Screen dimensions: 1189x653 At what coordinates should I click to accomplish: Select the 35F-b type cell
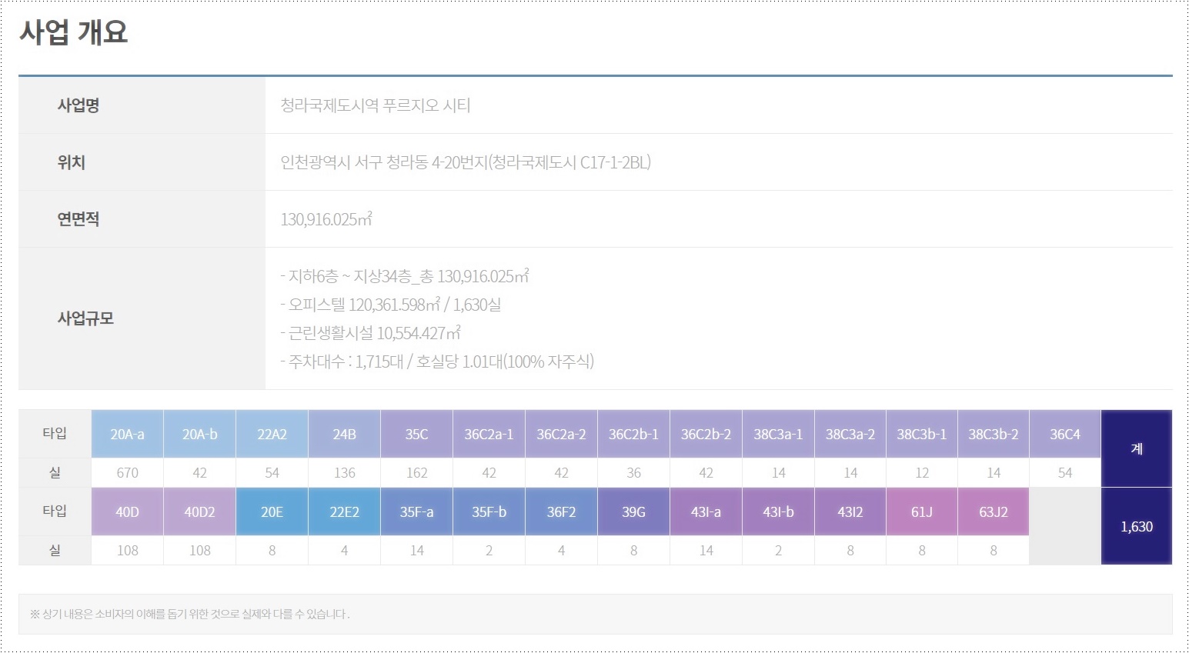tap(489, 512)
